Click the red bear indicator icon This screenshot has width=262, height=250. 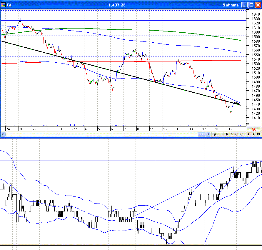253,129
